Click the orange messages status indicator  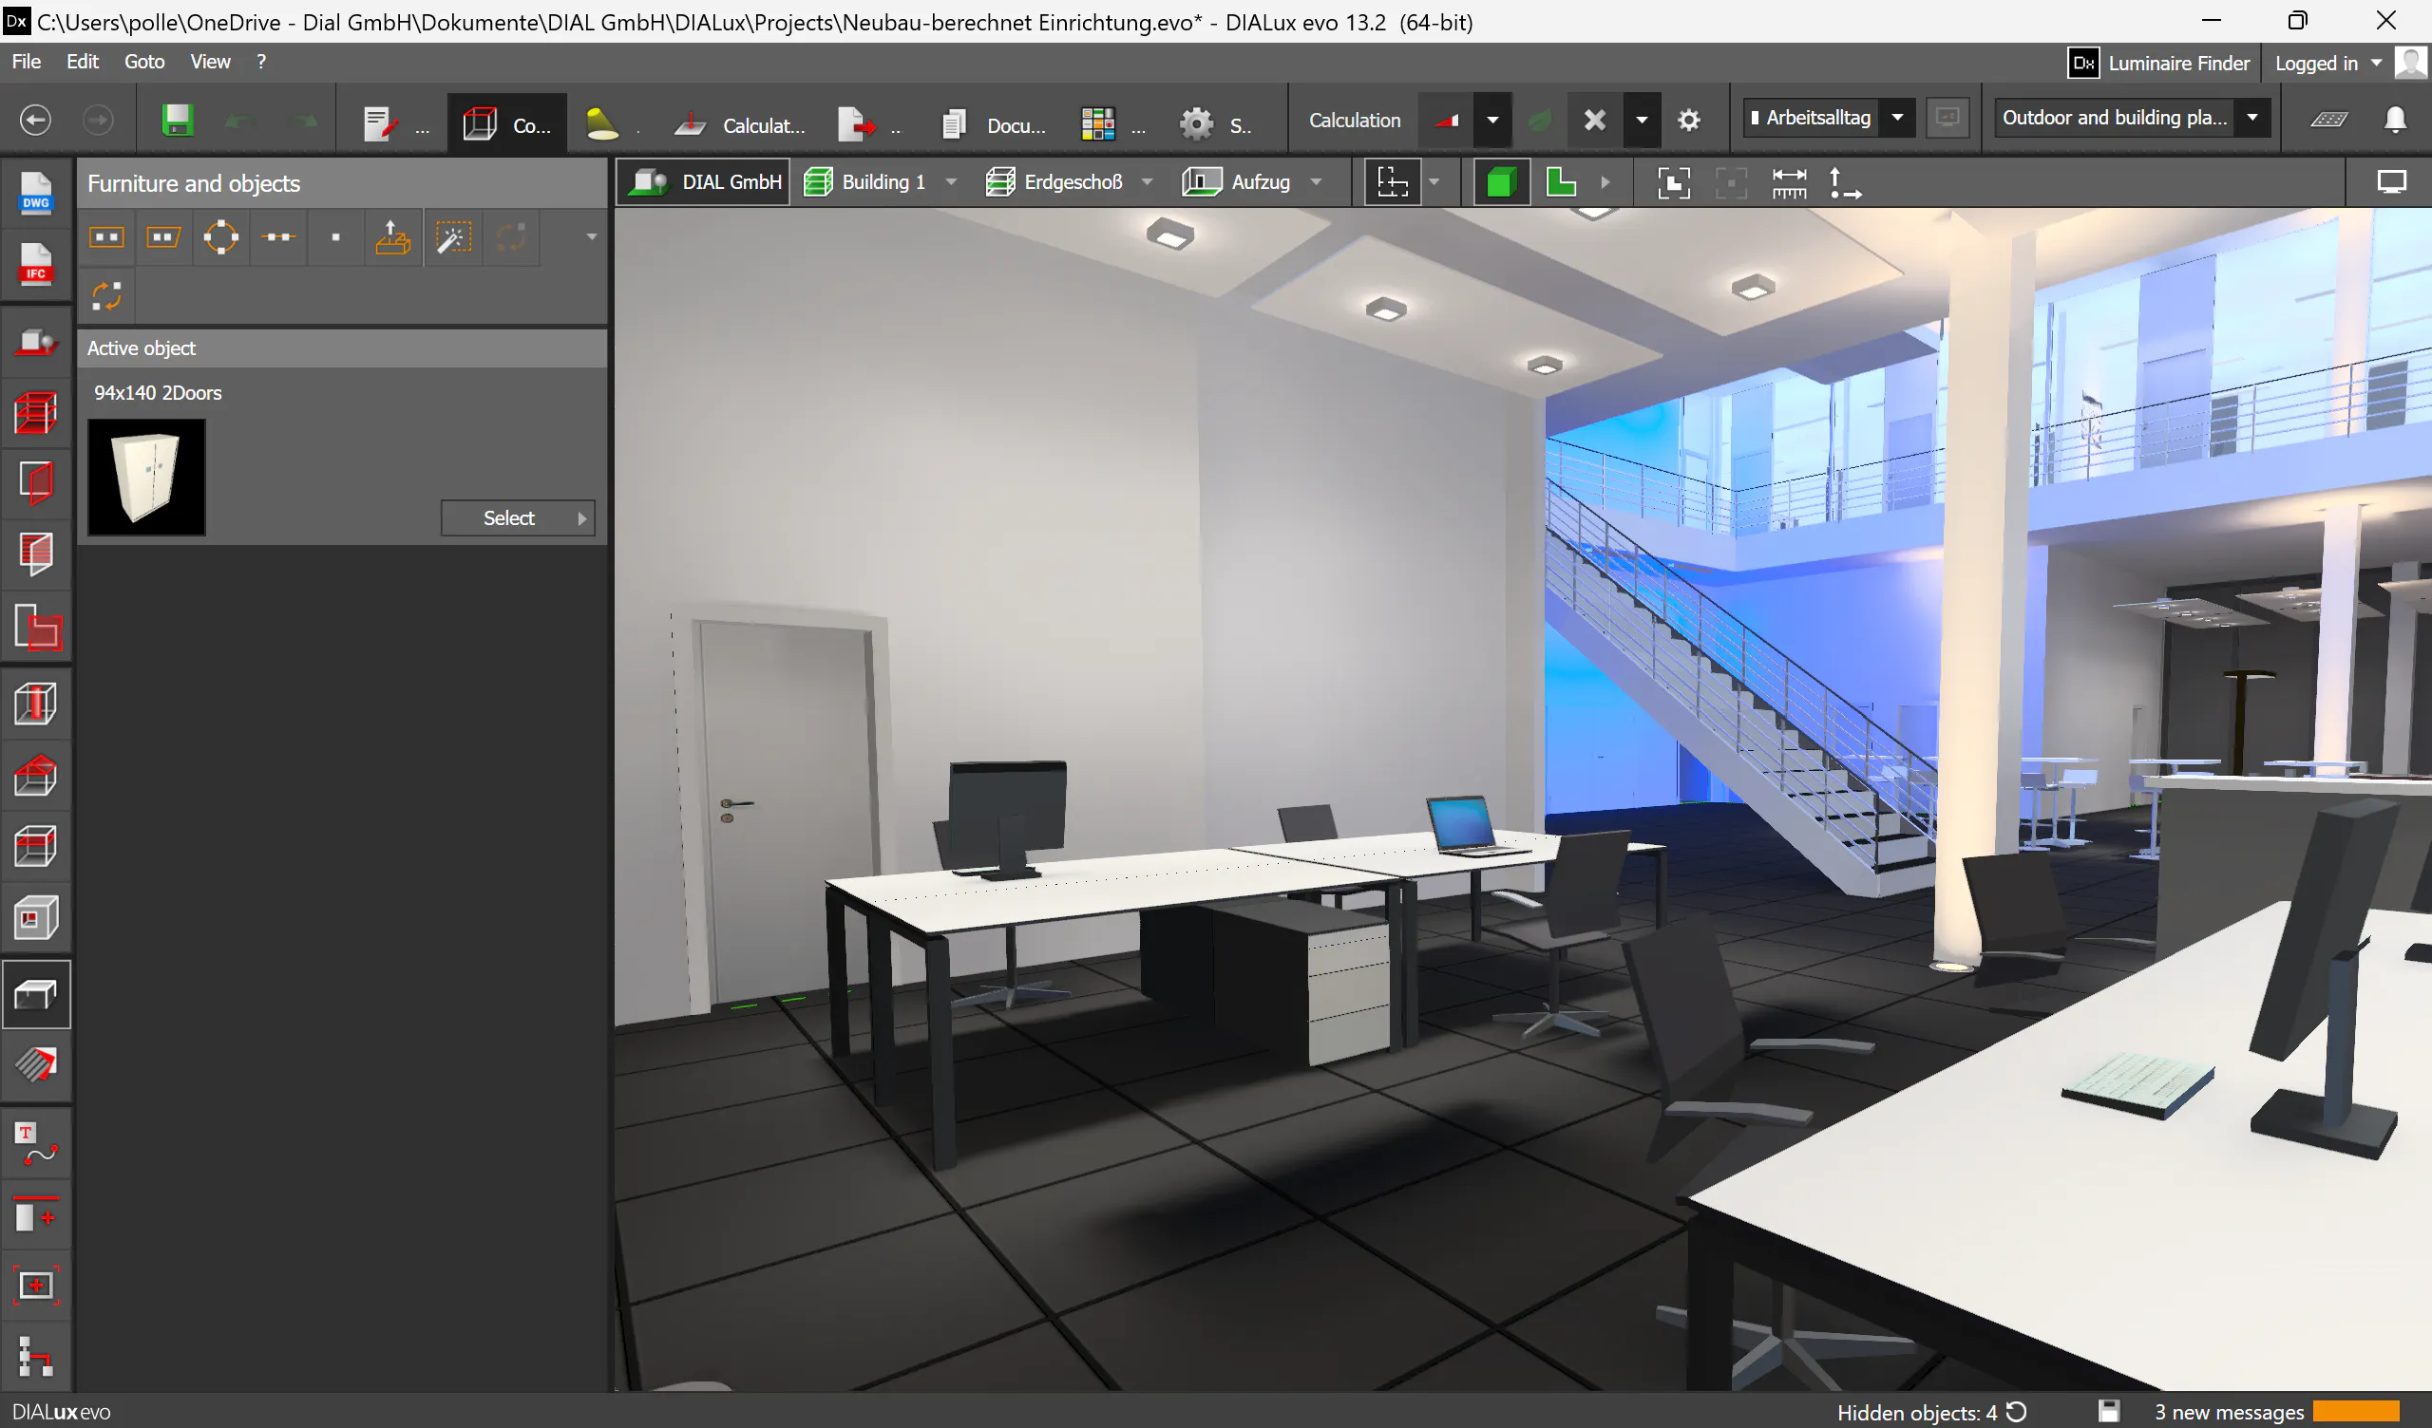(x=2355, y=1411)
